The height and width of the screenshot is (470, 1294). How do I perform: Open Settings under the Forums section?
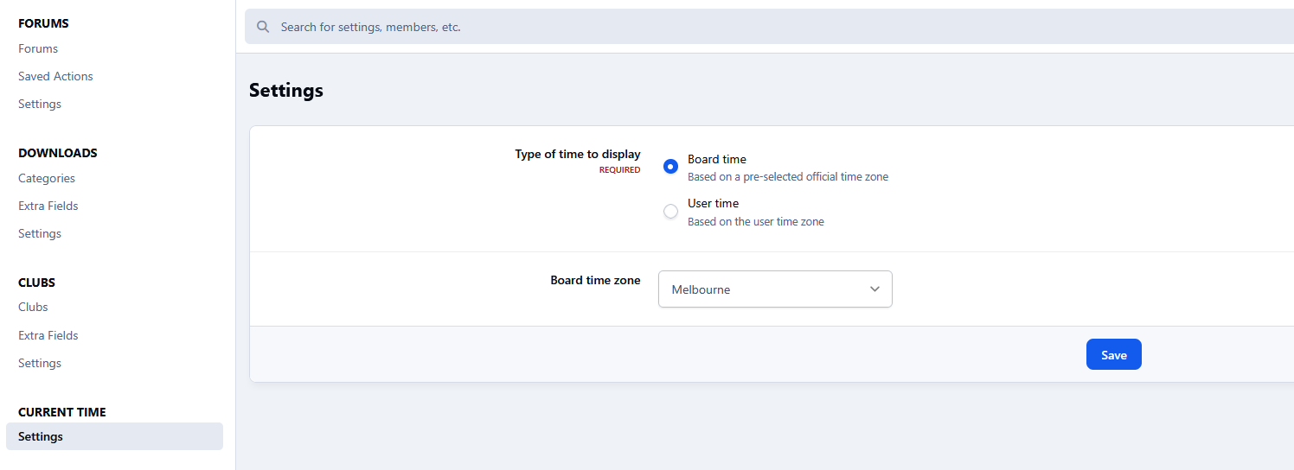pyautogui.click(x=40, y=104)
